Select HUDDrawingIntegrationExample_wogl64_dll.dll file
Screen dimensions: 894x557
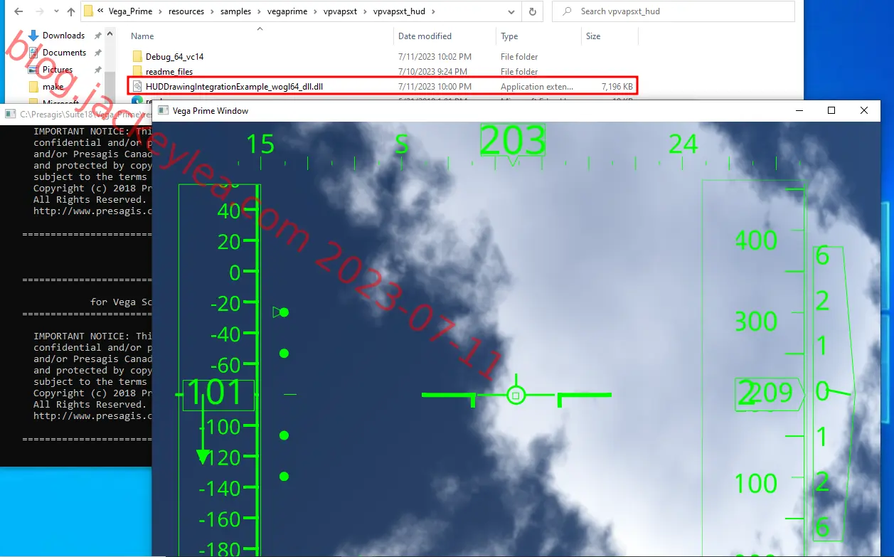pos(235,87)
